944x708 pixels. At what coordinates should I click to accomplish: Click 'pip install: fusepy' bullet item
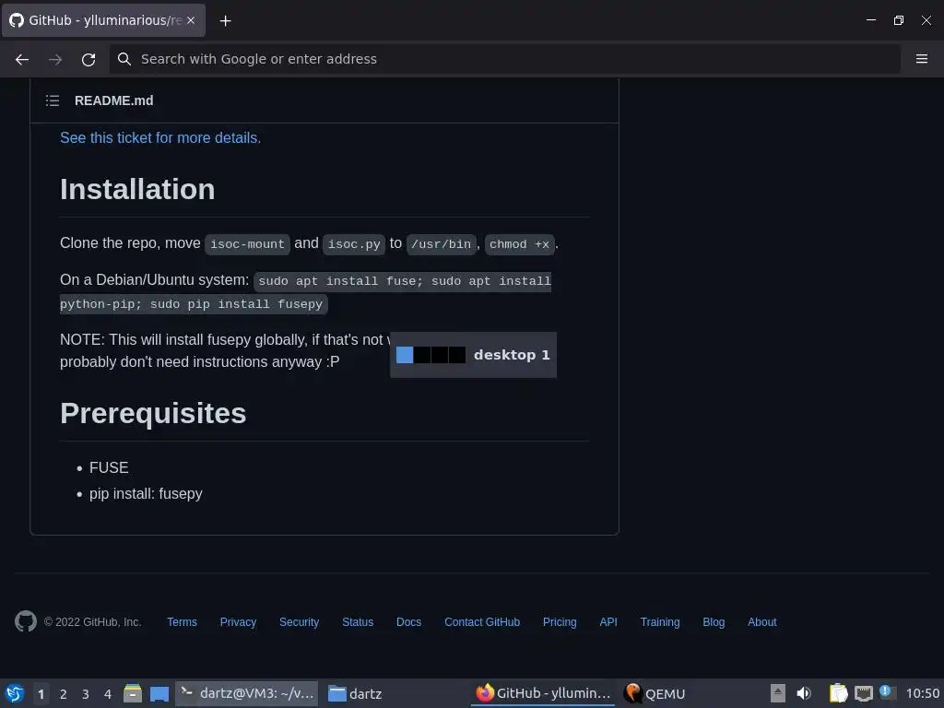click(x=146, y=494)
